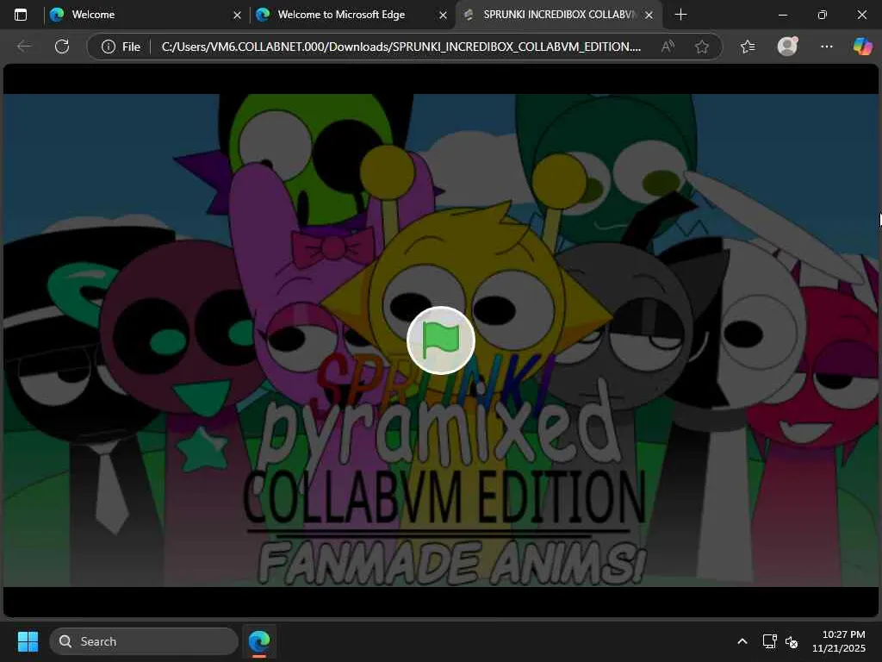882x662 pixels.
Task: Open Settings and more menu
Action: 826,47
